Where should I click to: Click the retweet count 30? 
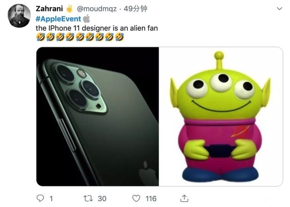click(102, 199)
